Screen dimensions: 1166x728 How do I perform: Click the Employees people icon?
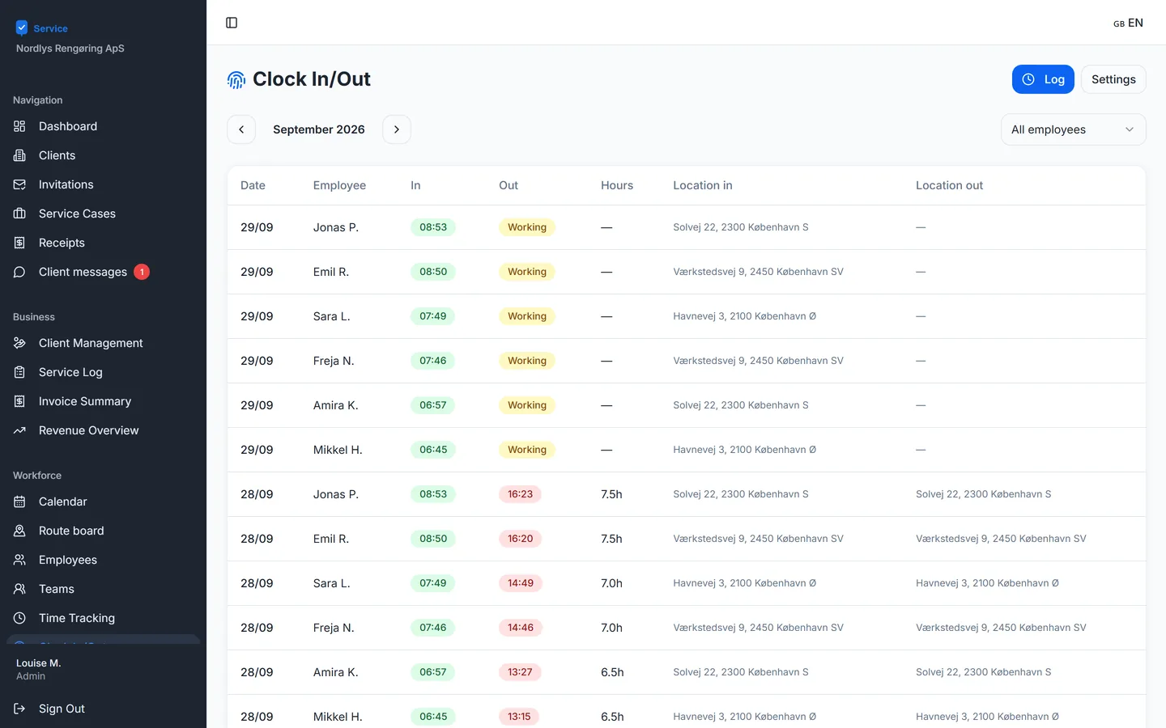19,560
